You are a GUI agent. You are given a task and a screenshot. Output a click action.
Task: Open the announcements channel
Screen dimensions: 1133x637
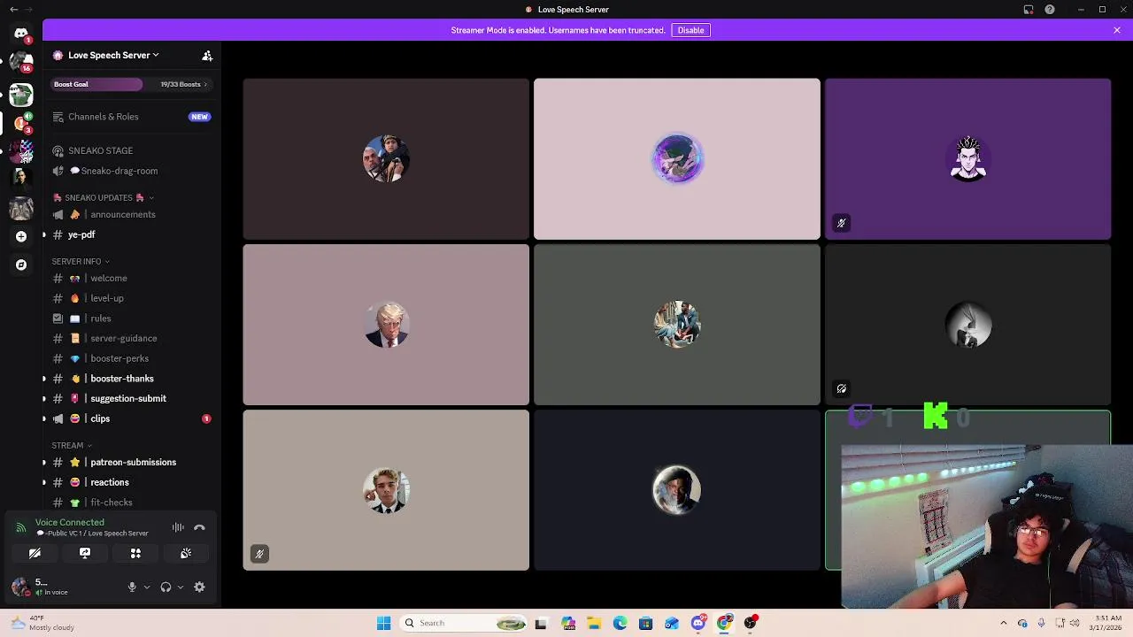132,214
